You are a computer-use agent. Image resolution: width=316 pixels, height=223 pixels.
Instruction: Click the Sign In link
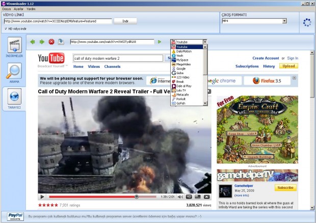(293, 58)
